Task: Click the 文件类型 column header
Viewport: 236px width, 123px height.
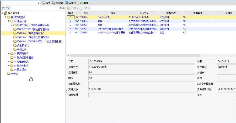Action: pyautogui.click(x=171, y=13)
